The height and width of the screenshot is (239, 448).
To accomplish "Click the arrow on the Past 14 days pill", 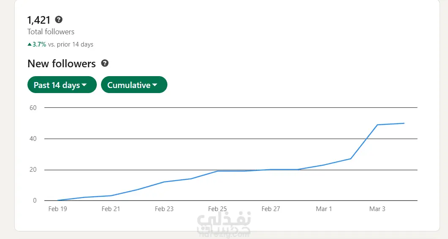I will click(84, 85).
